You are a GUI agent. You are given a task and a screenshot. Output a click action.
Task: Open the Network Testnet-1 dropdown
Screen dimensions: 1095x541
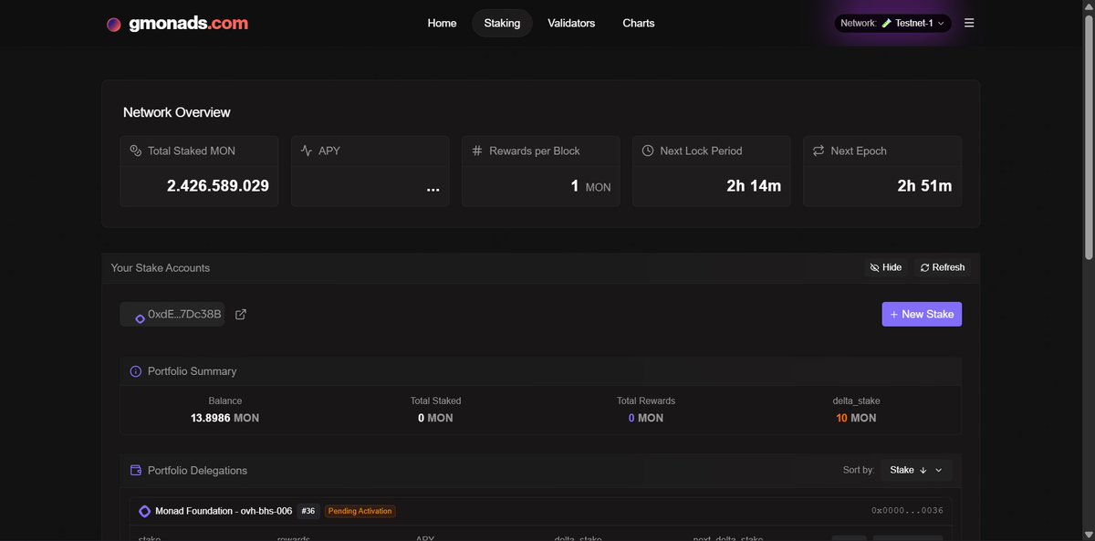[x=892, y=23]
